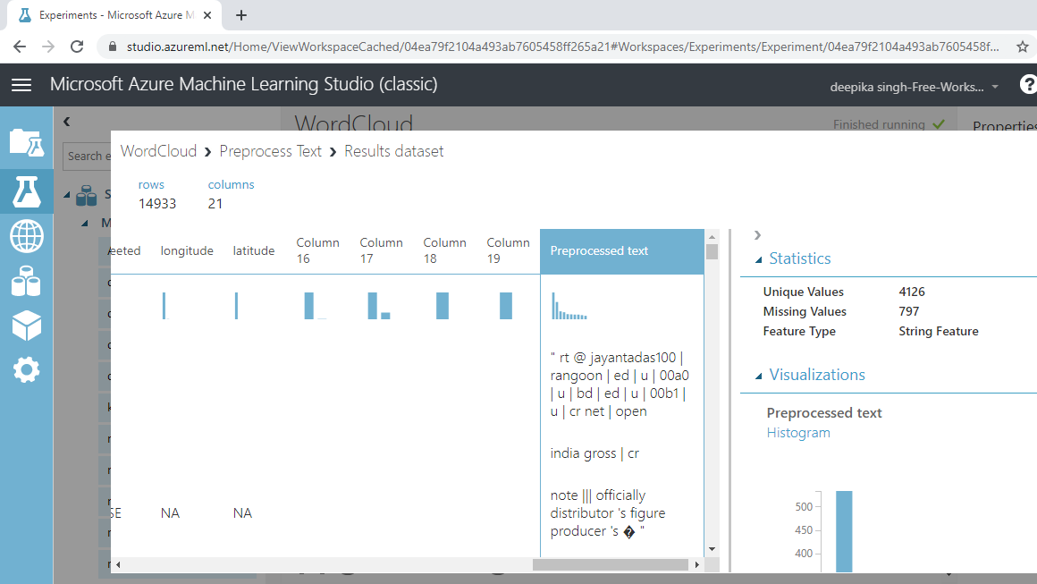The width and height of the screenshot is (1037, 584).
Task: Click the horizontal scrollbar left arrow
Action: [118, 565]
